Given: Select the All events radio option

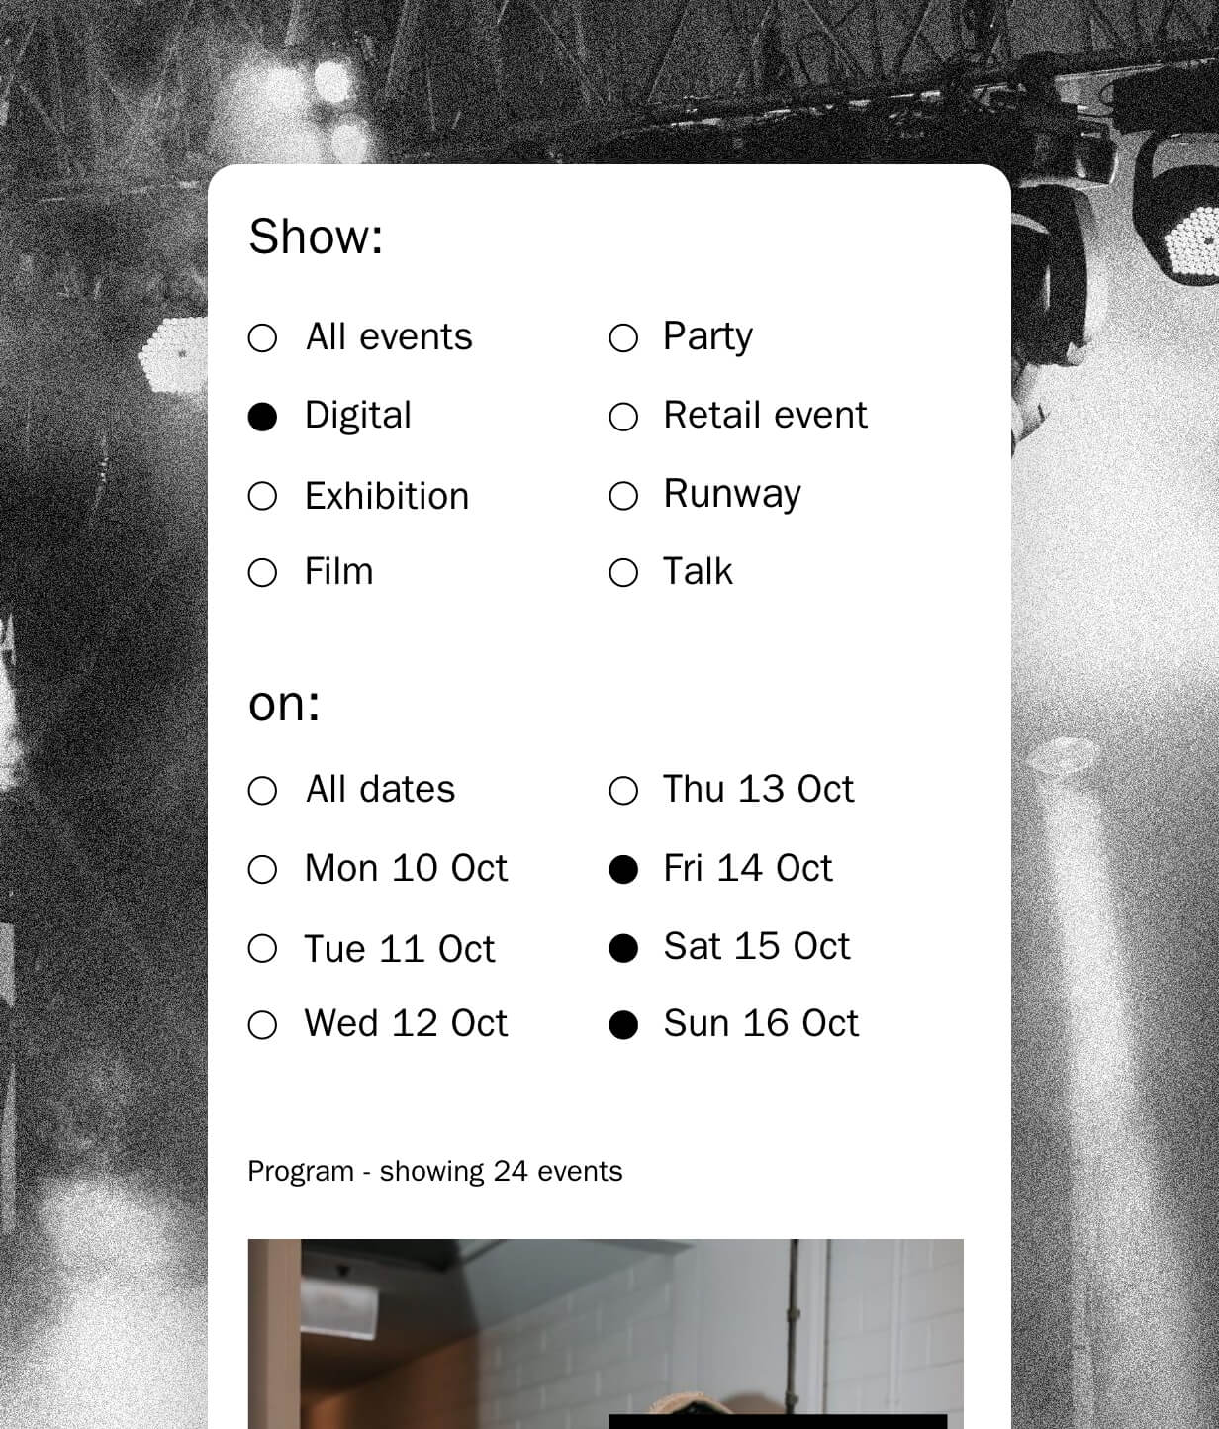Looking at the screenshot, I should coord(262,338).
